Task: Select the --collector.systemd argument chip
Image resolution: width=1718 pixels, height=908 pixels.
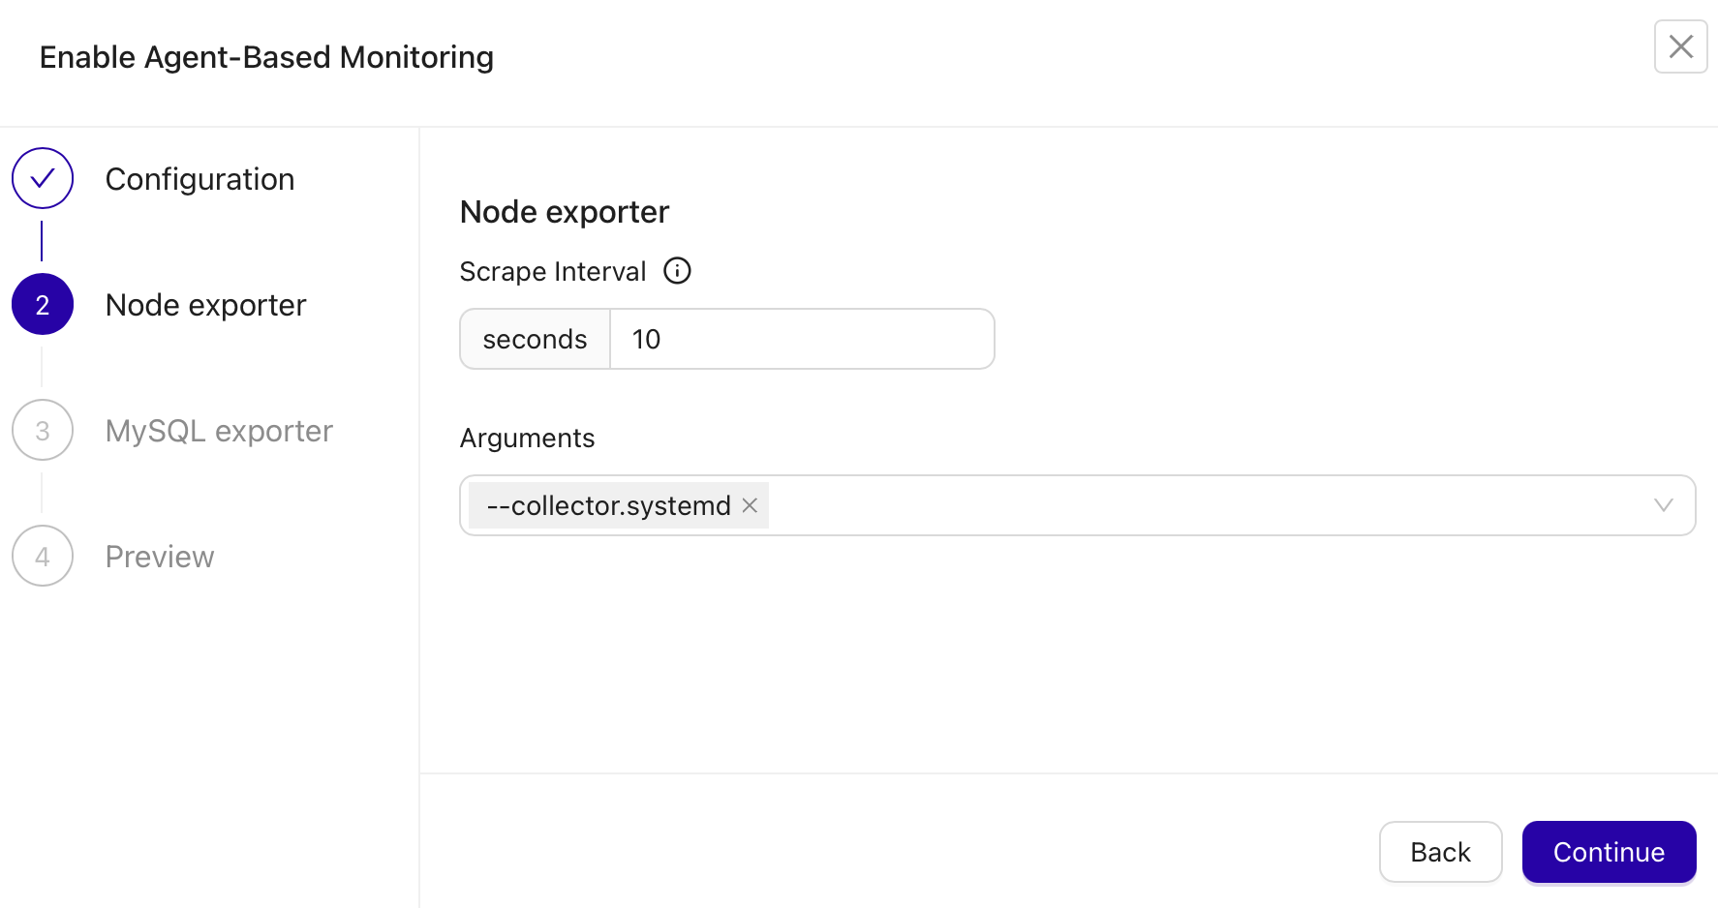Action: tap(608, 505)
